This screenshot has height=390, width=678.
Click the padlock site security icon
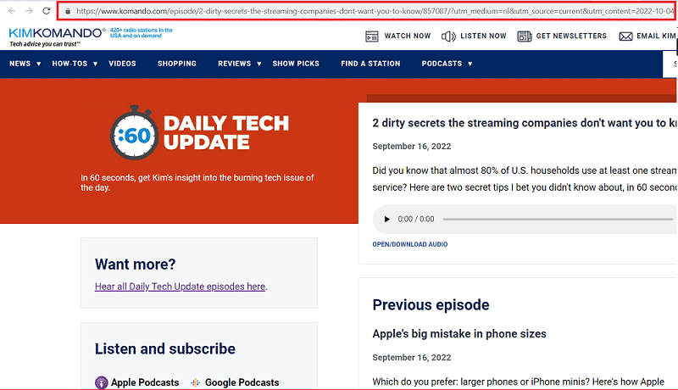click(68, 11)
